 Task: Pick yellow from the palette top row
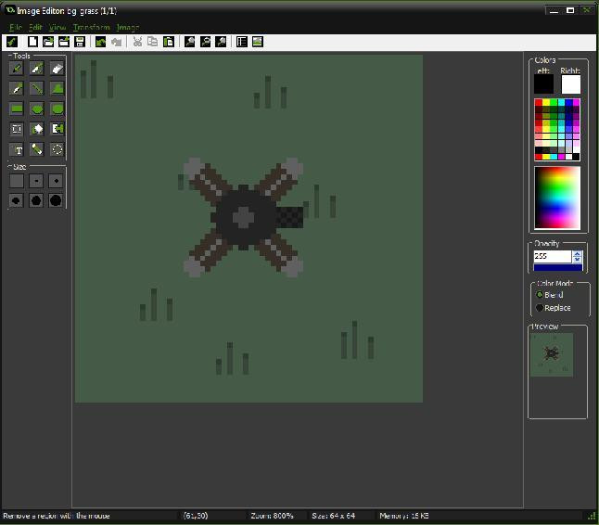point(546,102)
